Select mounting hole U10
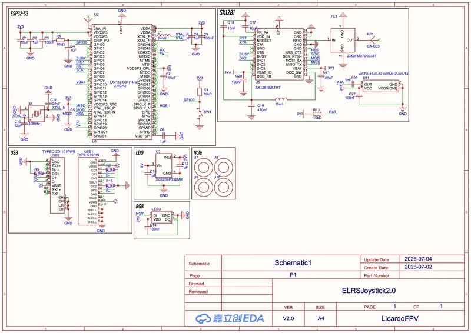Image resolution: width=471 pixels, height=333 pixels. tap(224, 188)
